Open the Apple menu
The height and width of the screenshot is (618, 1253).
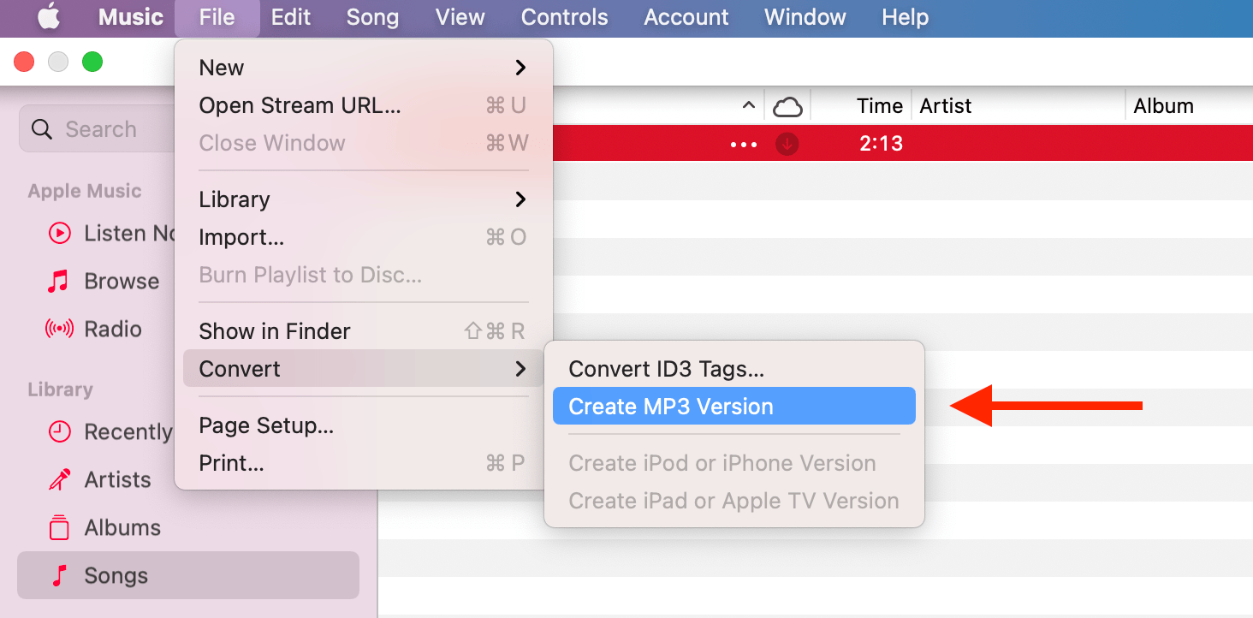[x=48, y=17]
